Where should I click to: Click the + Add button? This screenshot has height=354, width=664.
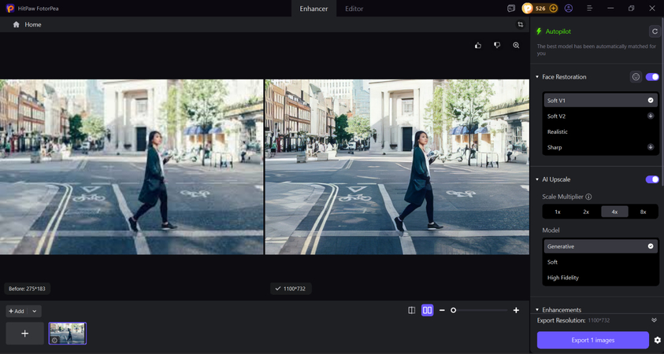(17, 312)
